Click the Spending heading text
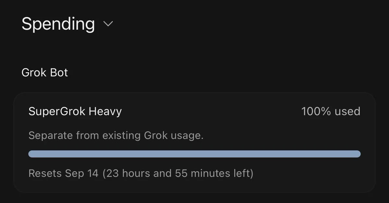Screen dimensions: 389x203 tap(58, 25)
